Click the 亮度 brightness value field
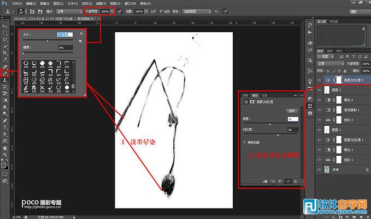The width and height of the screenshot is (371, 219). [293, 119]
